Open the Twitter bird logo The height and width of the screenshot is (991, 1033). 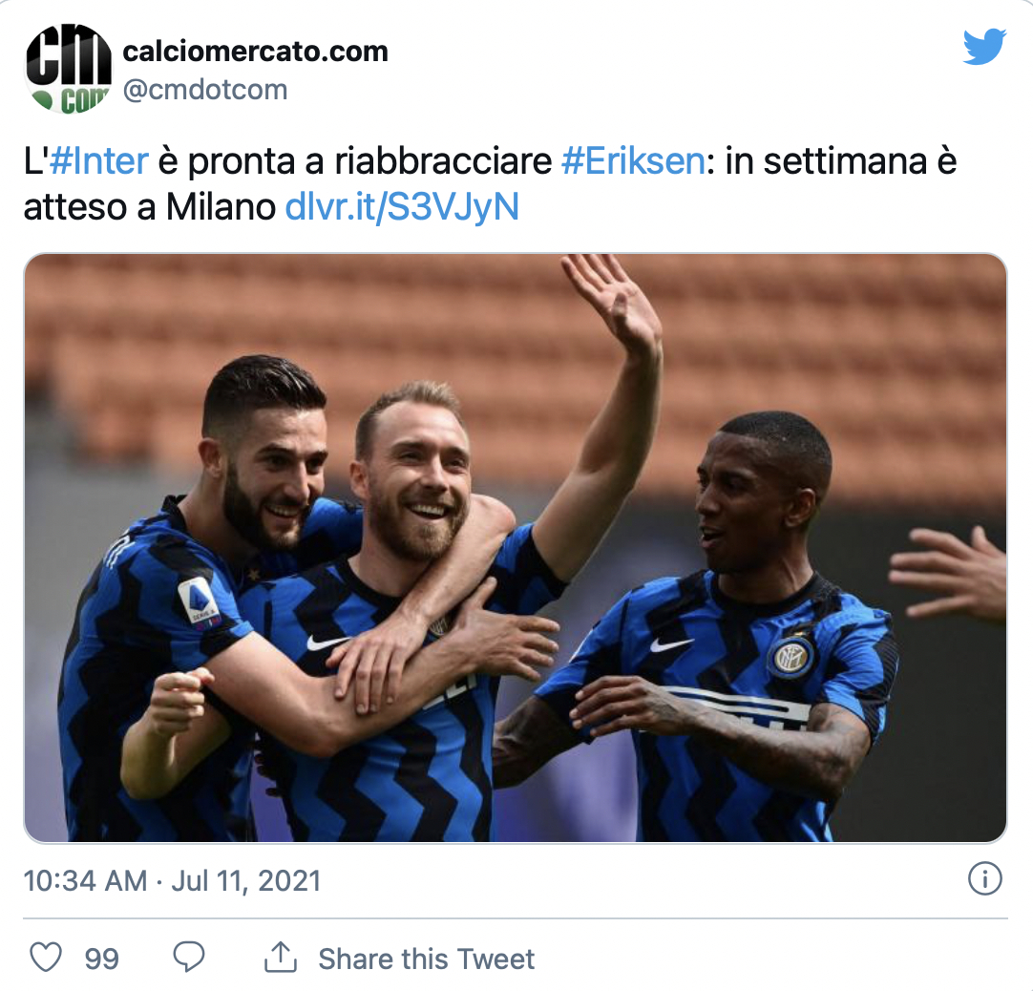point(984,46)
